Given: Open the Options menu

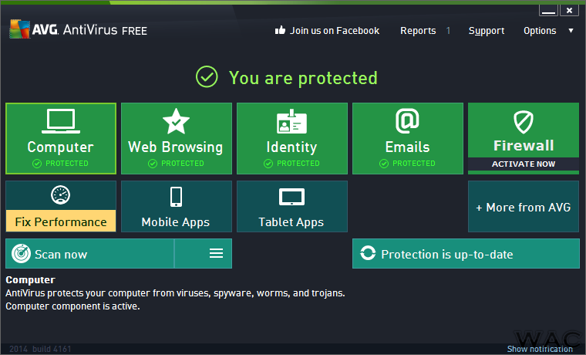Looking at the screenshot, I should (540, 31).
